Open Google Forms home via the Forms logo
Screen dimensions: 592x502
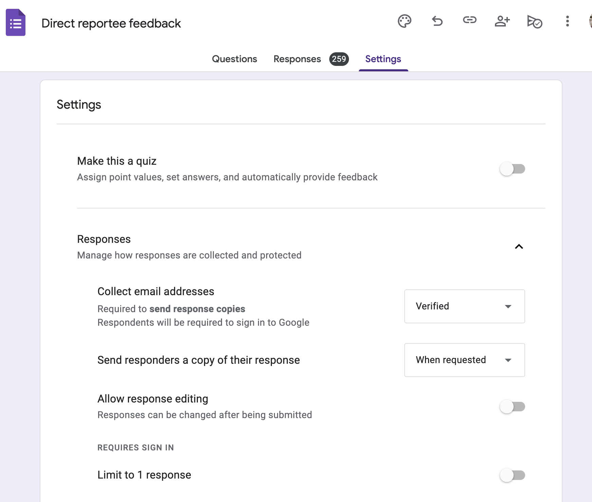(x=15, y=22)
